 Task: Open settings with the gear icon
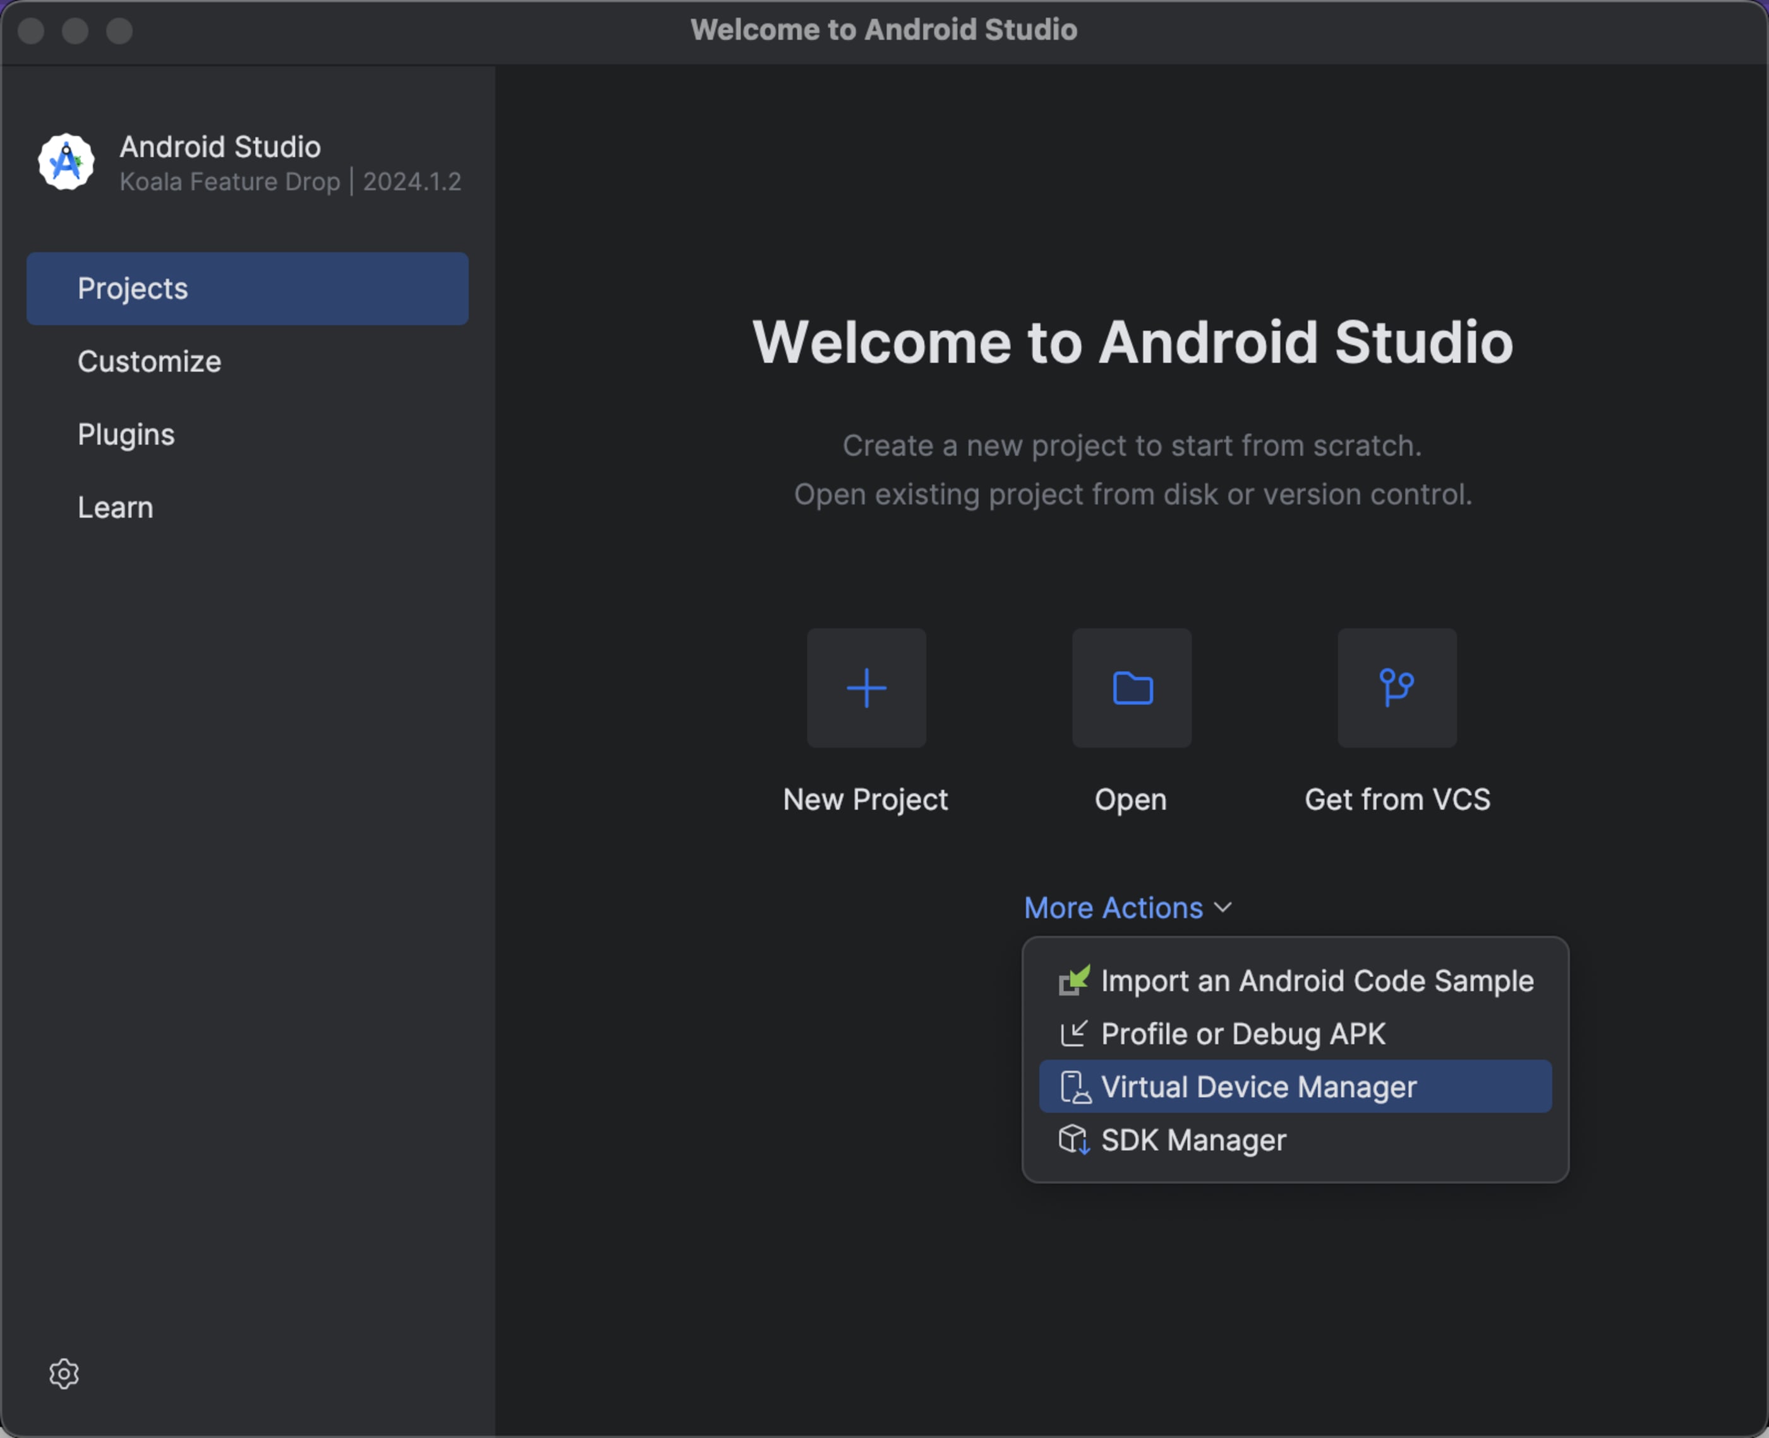tap(64, 1374)
